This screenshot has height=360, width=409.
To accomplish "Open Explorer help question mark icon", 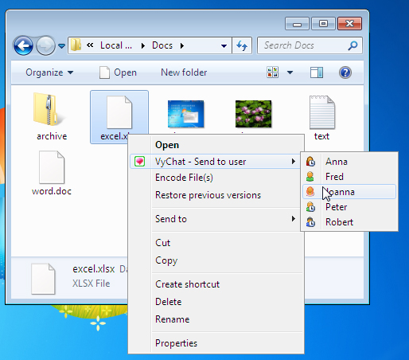I will (345, 72).
